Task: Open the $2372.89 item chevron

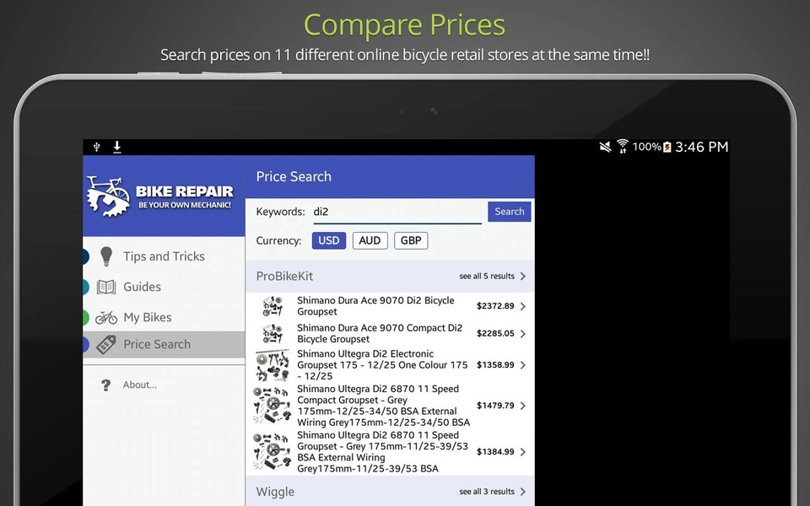Action: pyautogui.click(x=523, y=306)
